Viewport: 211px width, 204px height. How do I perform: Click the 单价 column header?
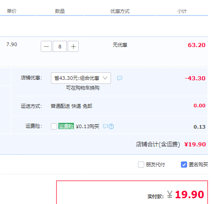pyautogui.click(x=12, y=11)
